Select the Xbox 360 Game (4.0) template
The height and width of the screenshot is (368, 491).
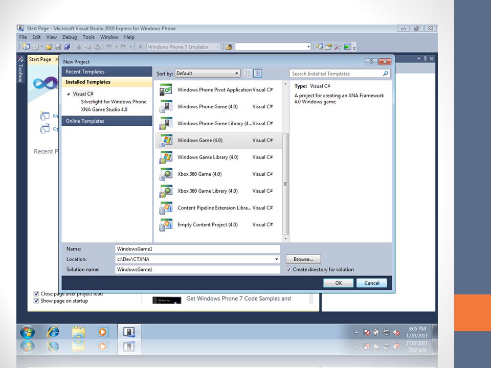(218, 174)
